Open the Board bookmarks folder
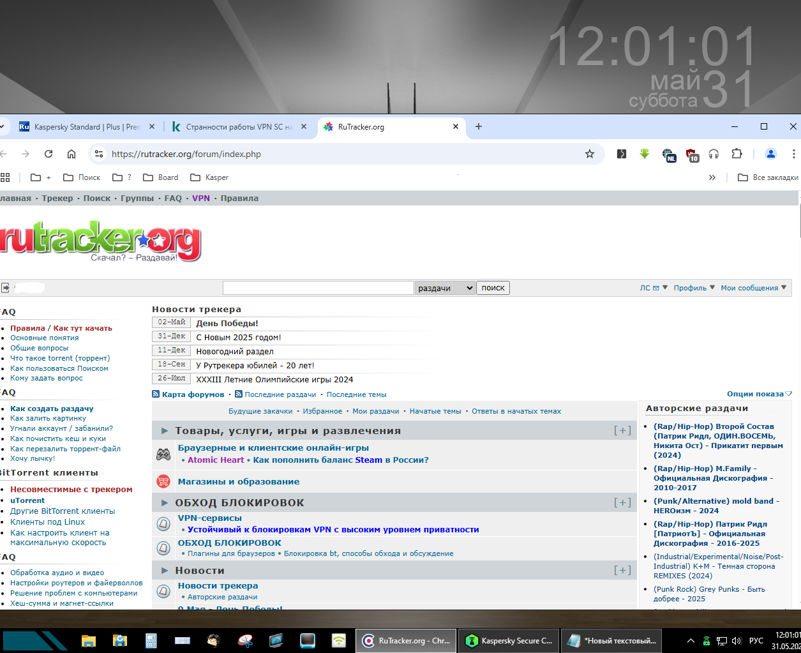 (161, 177)
